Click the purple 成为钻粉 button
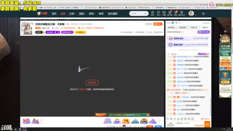The height and width of the screenshot is (131, 233). [204, 32]
